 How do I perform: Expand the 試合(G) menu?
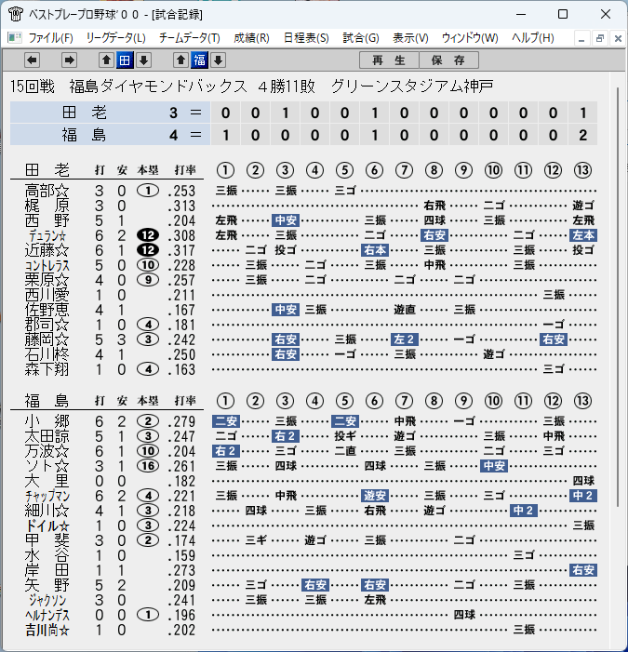click(361, 38)
